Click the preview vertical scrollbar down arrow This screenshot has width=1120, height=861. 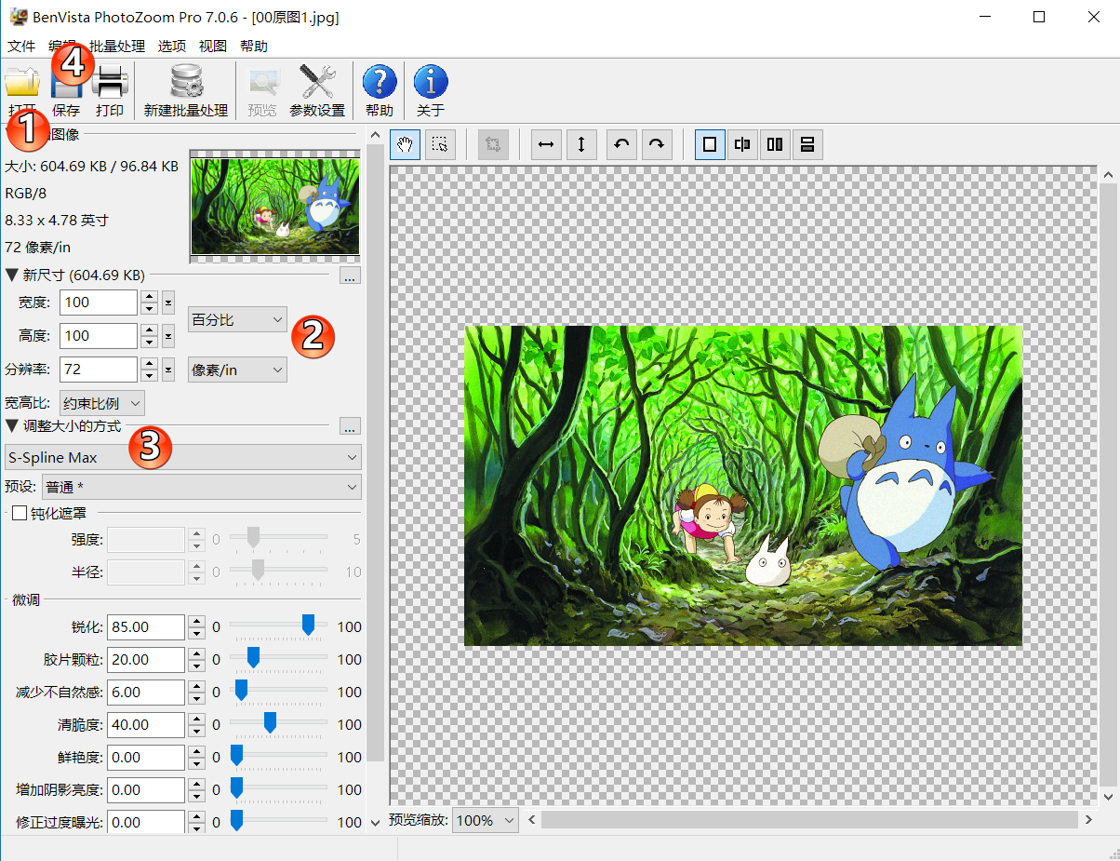1109,797
